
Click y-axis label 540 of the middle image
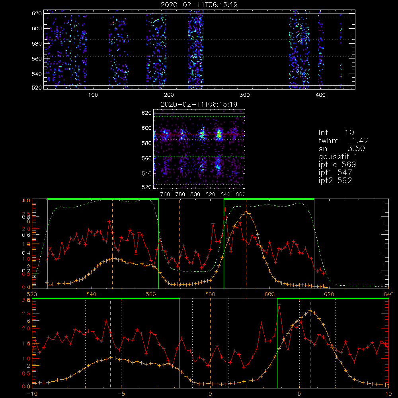pos(147,174)
